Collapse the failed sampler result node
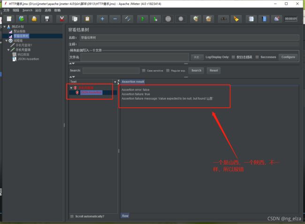This screenshot has height=224, width=305. [x=71, y=88]
